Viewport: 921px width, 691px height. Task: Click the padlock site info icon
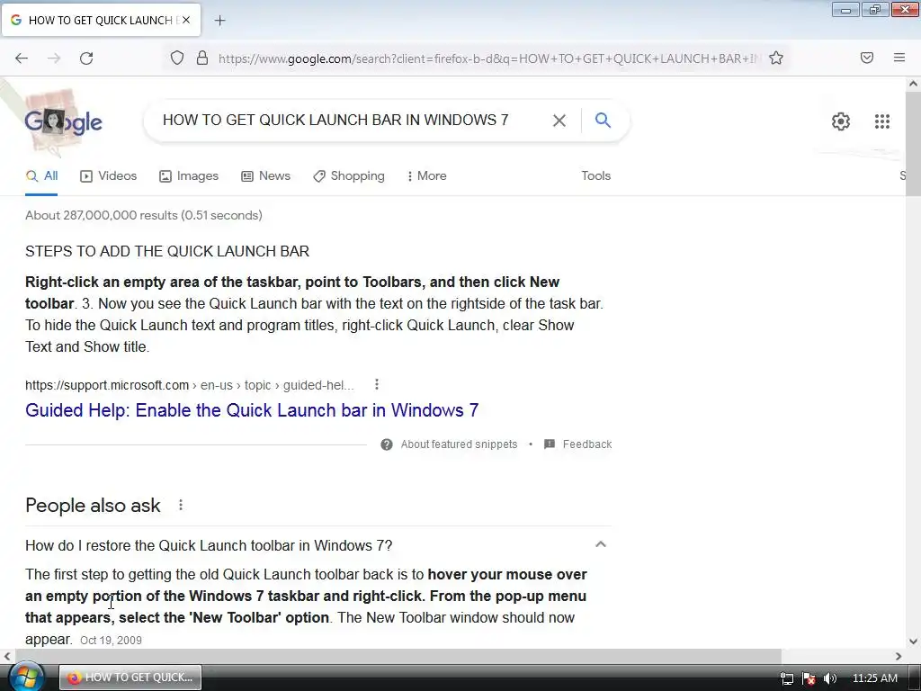pyautogui.click(x=202, y=58)
